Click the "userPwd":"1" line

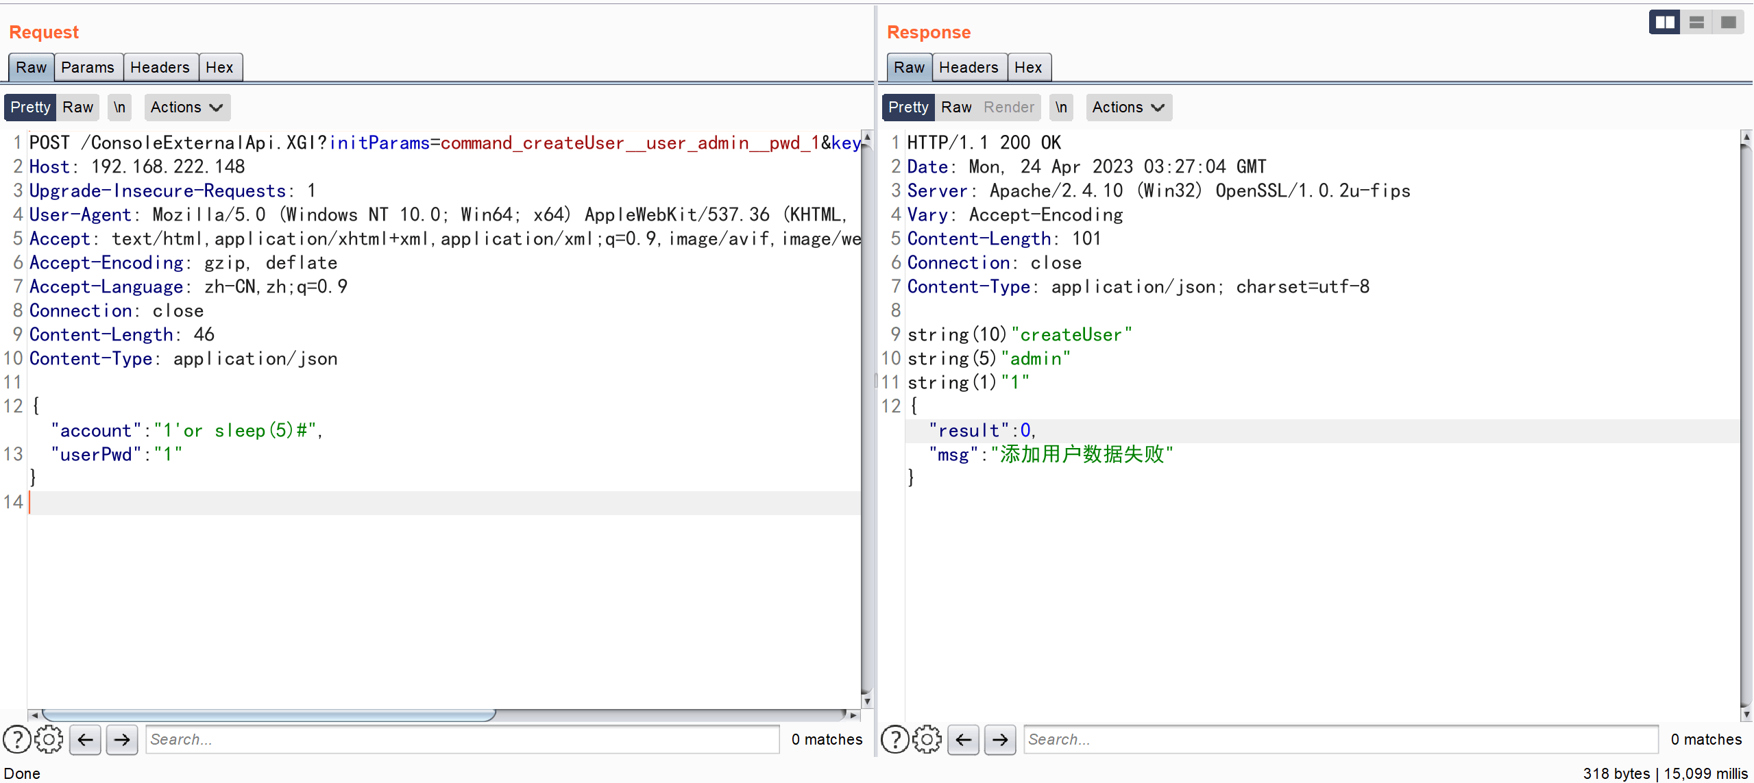pos(117,454)
